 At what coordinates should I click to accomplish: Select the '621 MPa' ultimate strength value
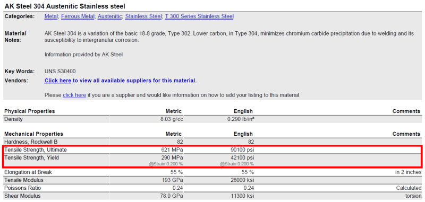coord(172,150)
